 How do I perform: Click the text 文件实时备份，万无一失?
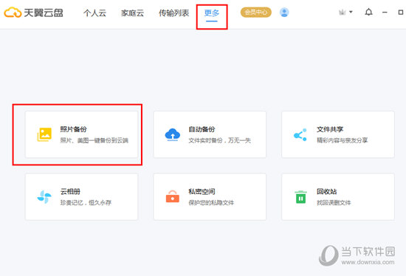pos(219,140)
